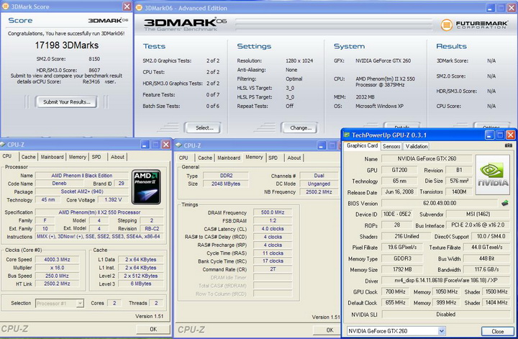Image resolution: width=518 pixels, height=339 pixels.
Task: Click the Bus Interface PCI-E 2.0 x16 field
Action: (x=478, y=225)
